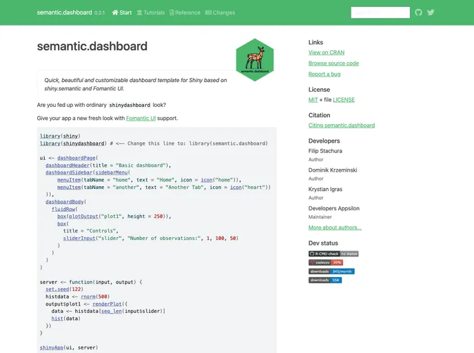
Task: Open the downloads 345/month badge
Action: coord(331,272)
